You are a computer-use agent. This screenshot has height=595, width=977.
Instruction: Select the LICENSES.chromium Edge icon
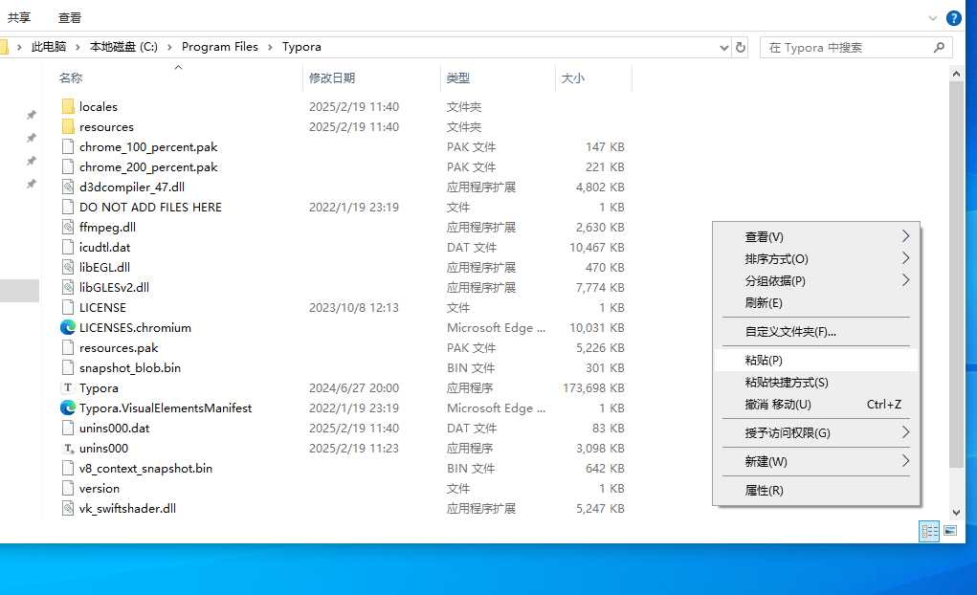point(68,328)
